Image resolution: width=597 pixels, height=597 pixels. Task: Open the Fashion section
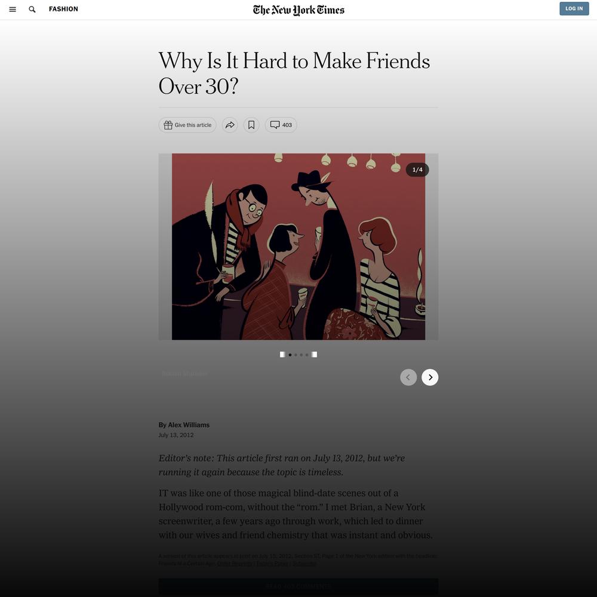(64, 9)
